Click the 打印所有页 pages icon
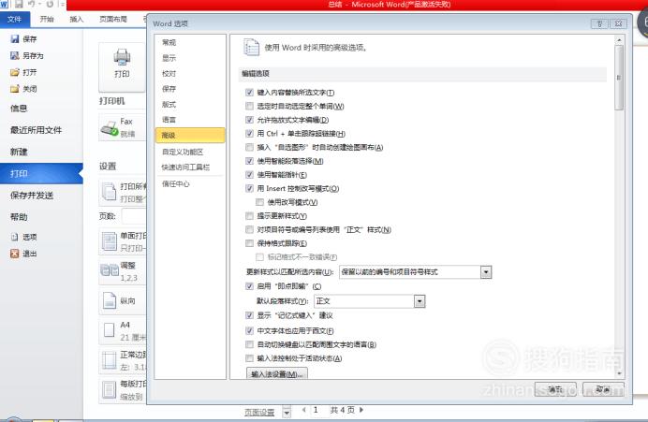648x422 pixels. tap(110, 192)
